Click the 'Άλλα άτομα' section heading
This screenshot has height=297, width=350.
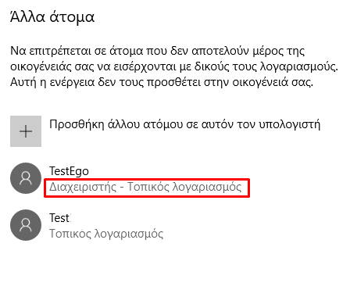coord(52,17)
